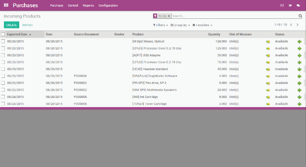The height and width of the screenshot is (167, 306).
Task: Click yellow scrap icon for Pen drive row
Action: click(x=268, y=83)
